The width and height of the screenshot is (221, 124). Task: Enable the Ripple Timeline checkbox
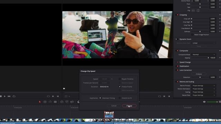(120, 79)
